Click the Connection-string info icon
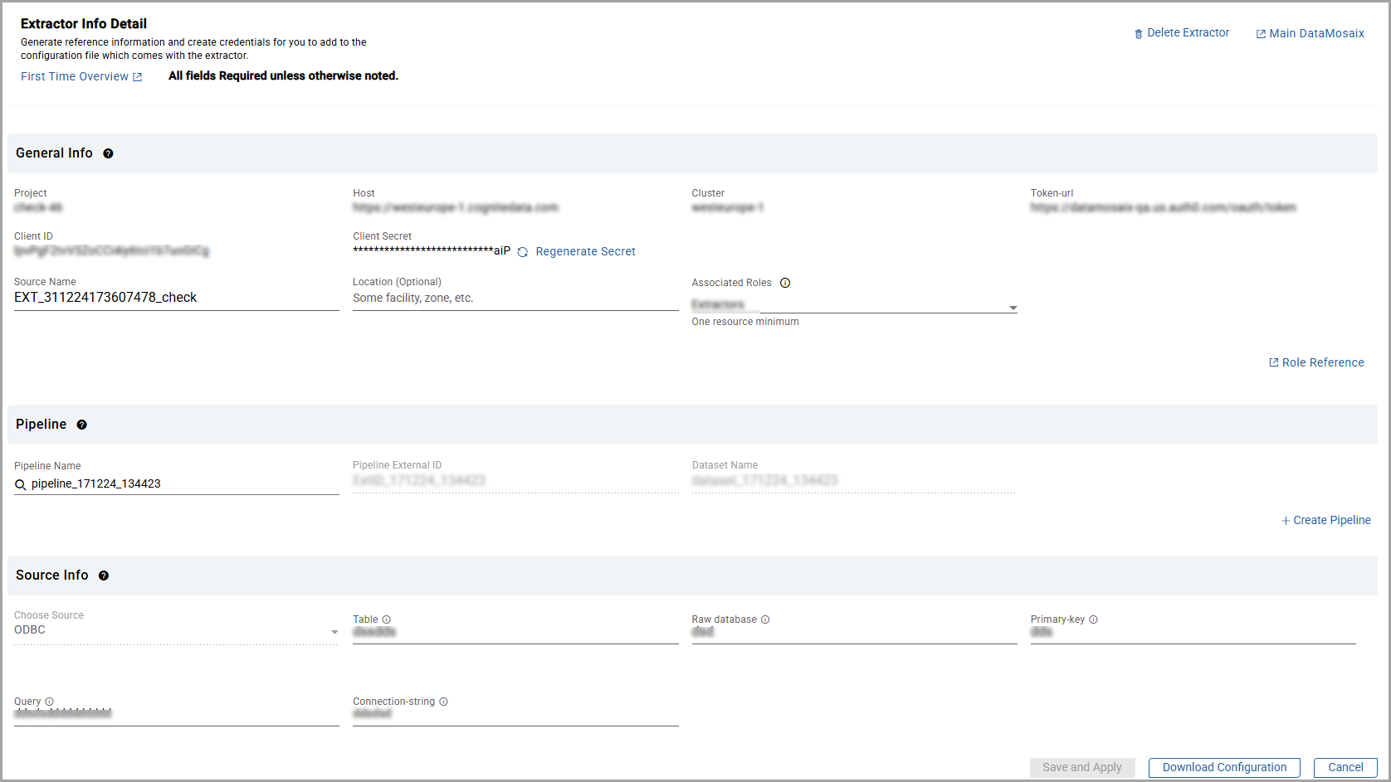1391x782 pixels. tap(443, 702)
